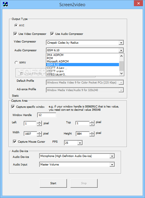Click the Height value field
This screenshot has height=198, width=145.
click(x=83, y=134)
